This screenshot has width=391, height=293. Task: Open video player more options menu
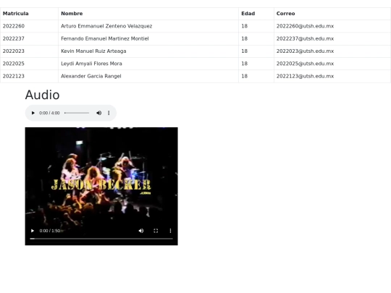[171, 231]
